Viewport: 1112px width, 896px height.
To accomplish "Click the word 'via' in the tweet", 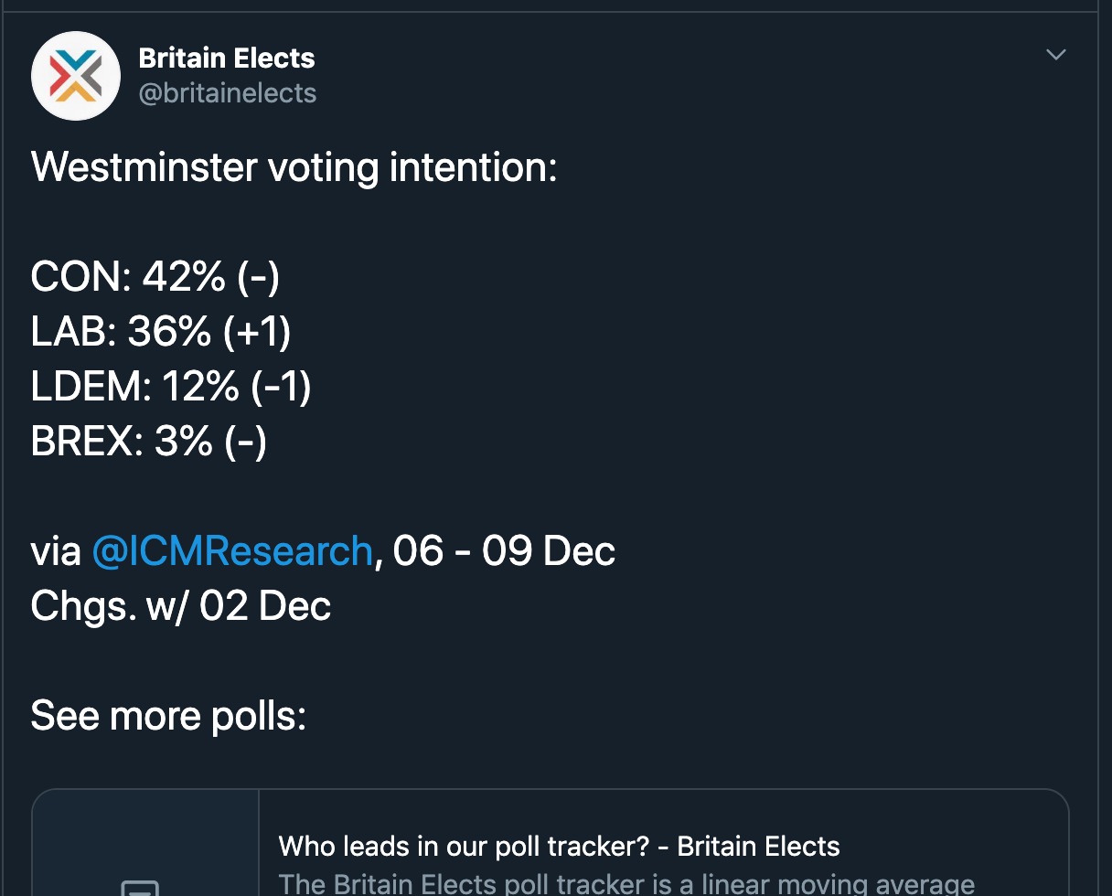I will tap(56, 551).
